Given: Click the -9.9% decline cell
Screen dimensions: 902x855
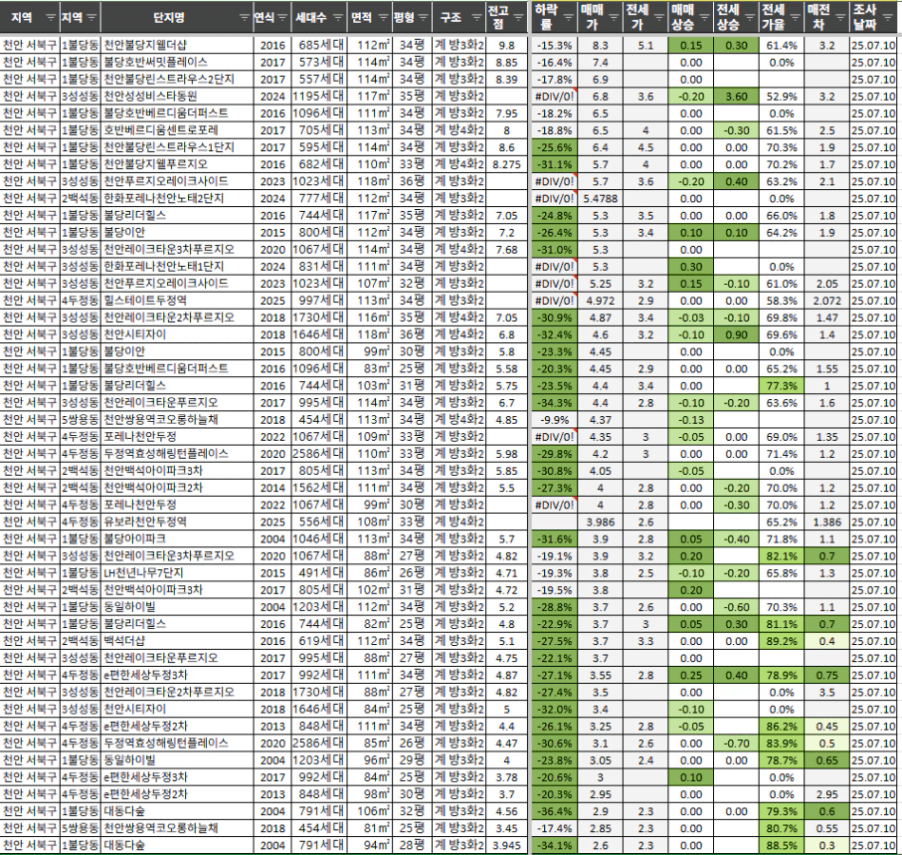Looking at the screenshot, I should (x=555, y=420).
